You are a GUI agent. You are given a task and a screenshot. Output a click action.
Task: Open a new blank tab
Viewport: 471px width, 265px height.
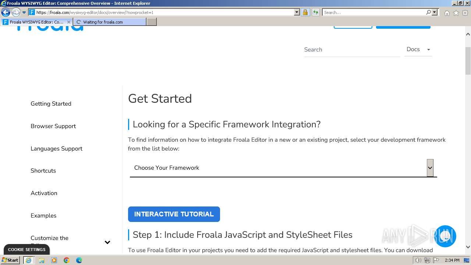[152, 22]
